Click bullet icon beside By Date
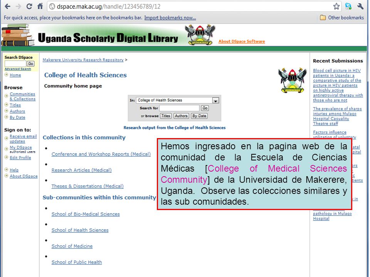Screen dimensions: 370x277 pyautogui.click(x=7, y=117)
